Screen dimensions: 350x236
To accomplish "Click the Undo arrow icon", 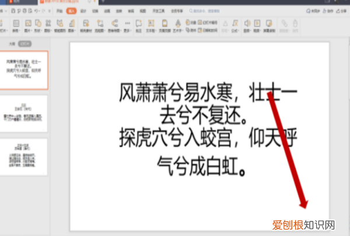I will [37, 10].
